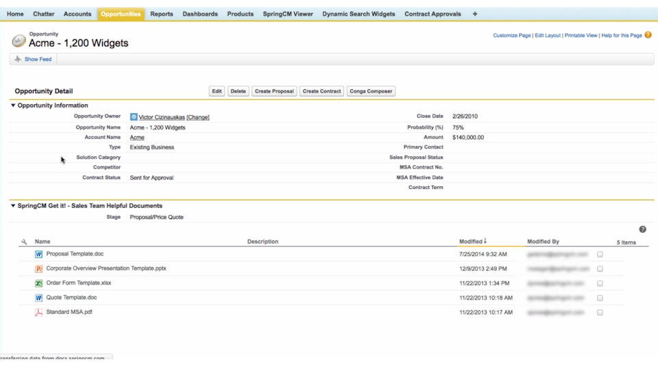This screenshot has height=370, width=658.
Task: Click the Modified sort arrow icon
Action: point(485,241)
